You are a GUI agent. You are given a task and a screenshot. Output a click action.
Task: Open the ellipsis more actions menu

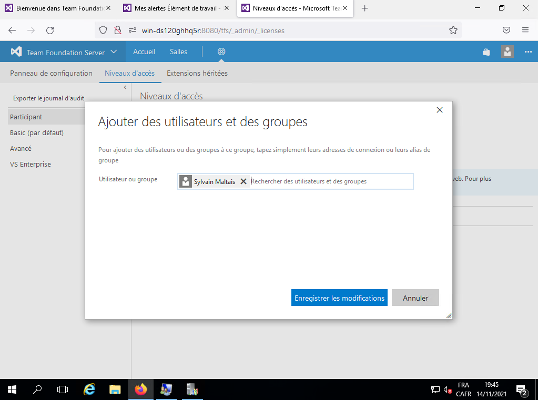pos(528,52)
